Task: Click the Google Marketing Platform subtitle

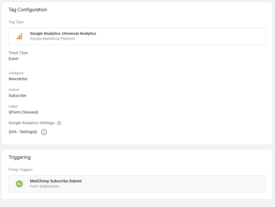Action: coord(52,39)
